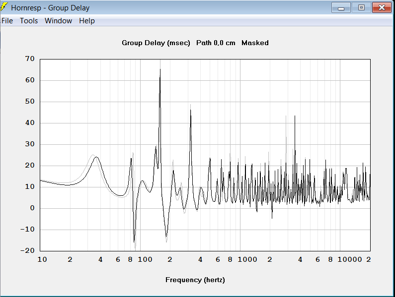
Task: Click the window title 'Hornresp - Group Delay'
Action: 50,8
